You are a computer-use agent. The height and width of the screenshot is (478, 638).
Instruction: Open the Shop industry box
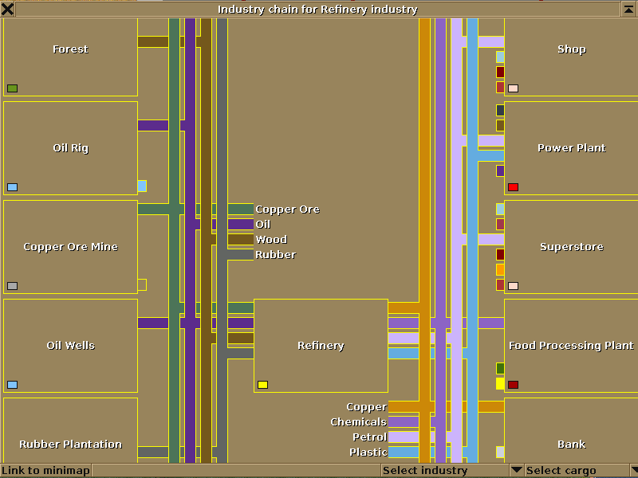[x=571, y=57]
